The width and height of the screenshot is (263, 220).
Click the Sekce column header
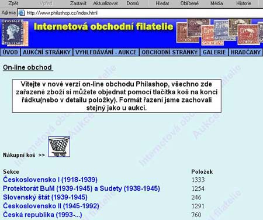(x=11, y=171)
